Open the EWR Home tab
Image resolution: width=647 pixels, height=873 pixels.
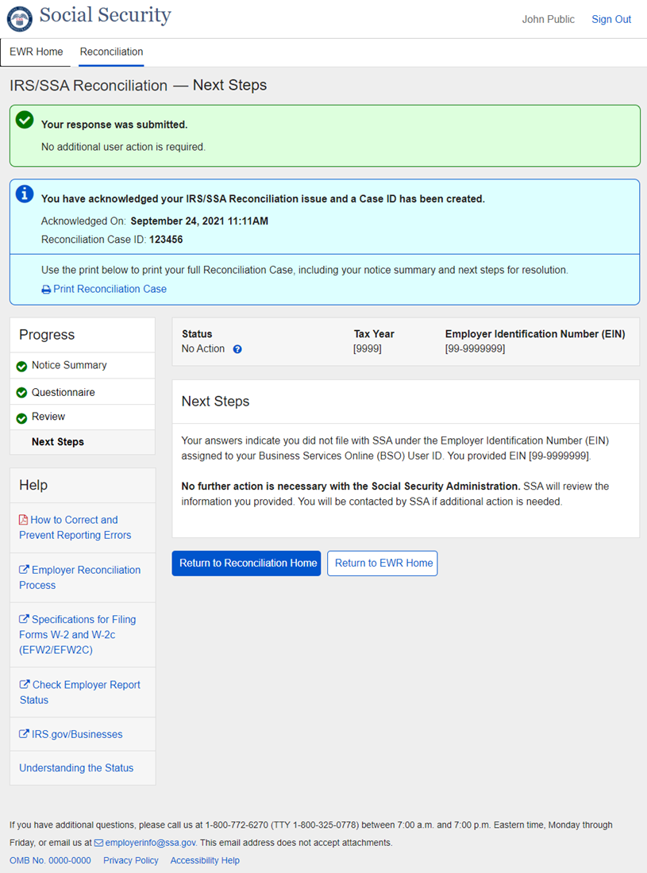(x=37, y=52)
